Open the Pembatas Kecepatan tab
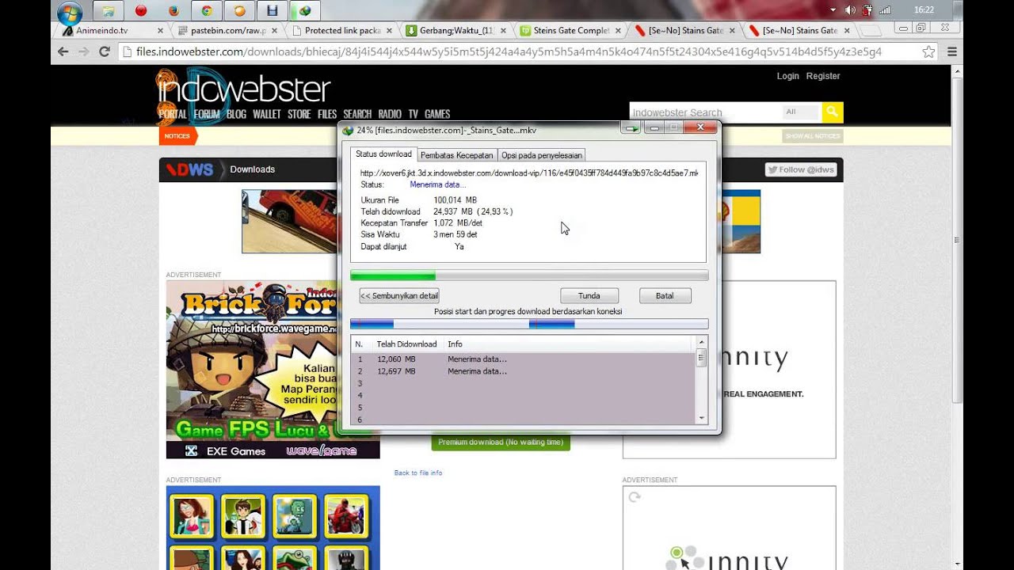Viewport: 1014px width, 570px height. pos(456,155)
